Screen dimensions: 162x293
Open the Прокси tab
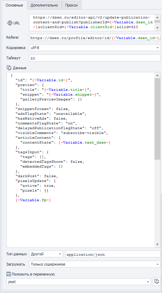(71, 5)
